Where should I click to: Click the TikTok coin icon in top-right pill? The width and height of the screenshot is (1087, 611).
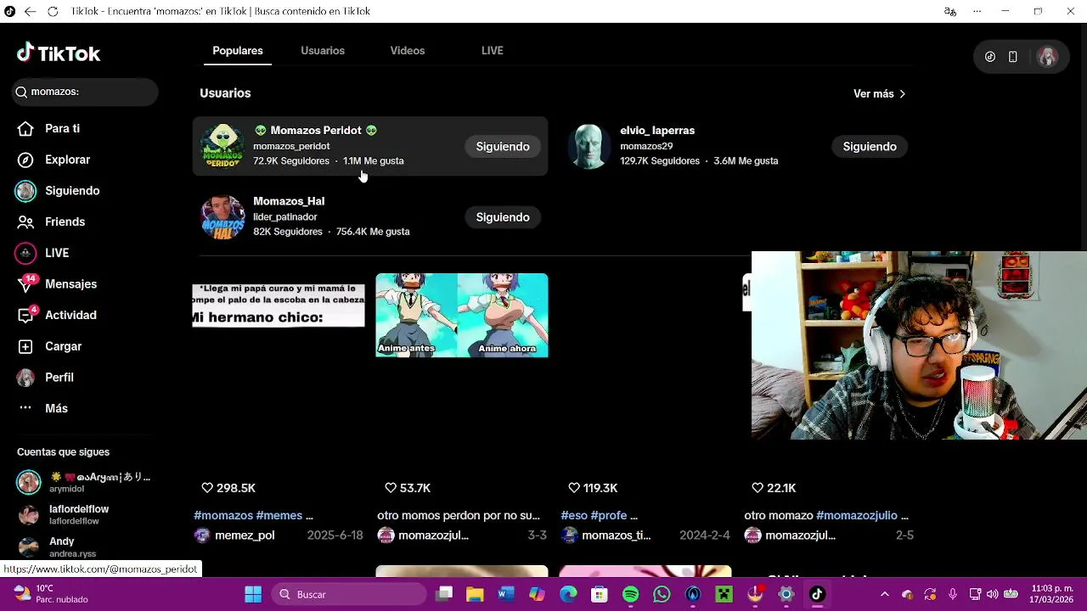[x=990, y=57]
